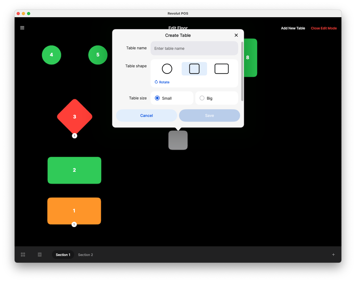Open the hamburger menu
The image size is (356, 282).
click(22, 28)
